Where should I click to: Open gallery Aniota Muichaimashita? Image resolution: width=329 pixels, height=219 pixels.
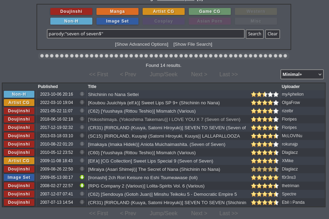point(157,144)
